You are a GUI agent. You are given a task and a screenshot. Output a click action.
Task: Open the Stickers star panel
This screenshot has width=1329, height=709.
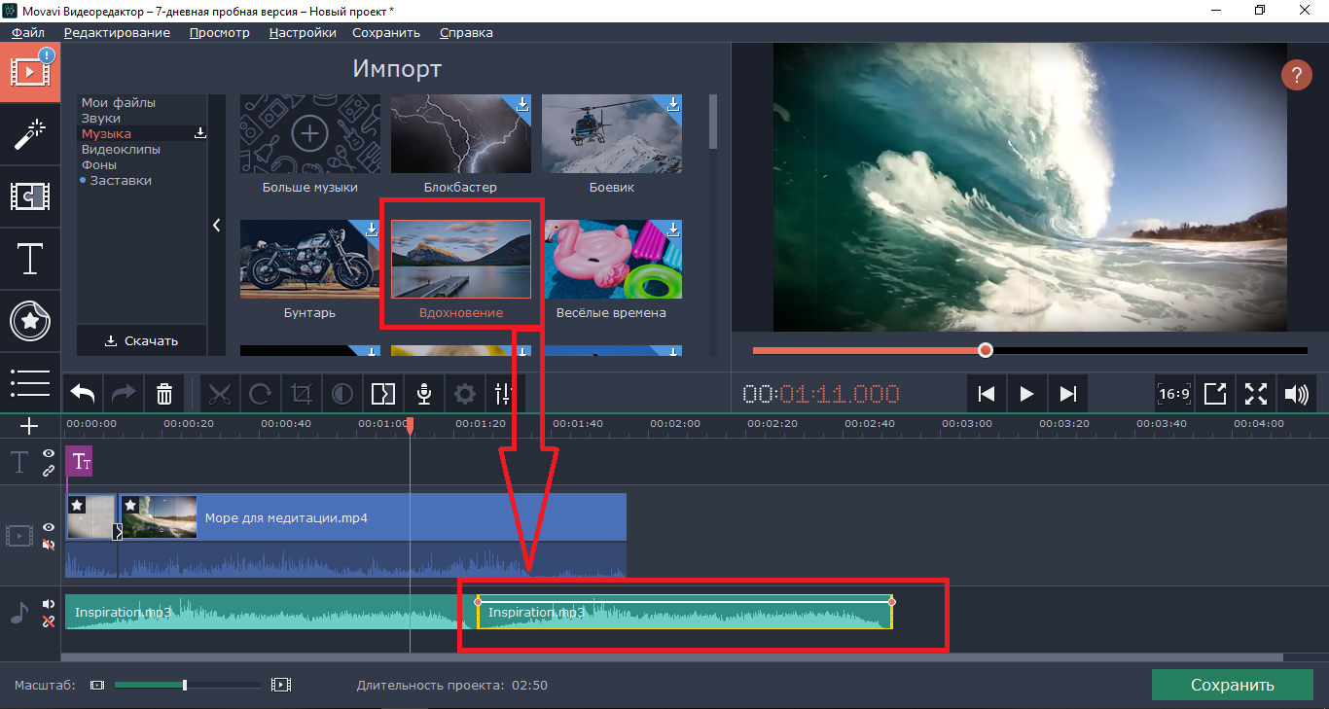click(30, 320)
